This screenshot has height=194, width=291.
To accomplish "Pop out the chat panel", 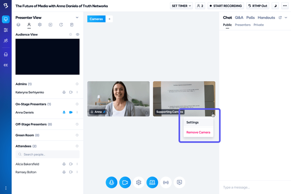I will click(x=280, y=18).
